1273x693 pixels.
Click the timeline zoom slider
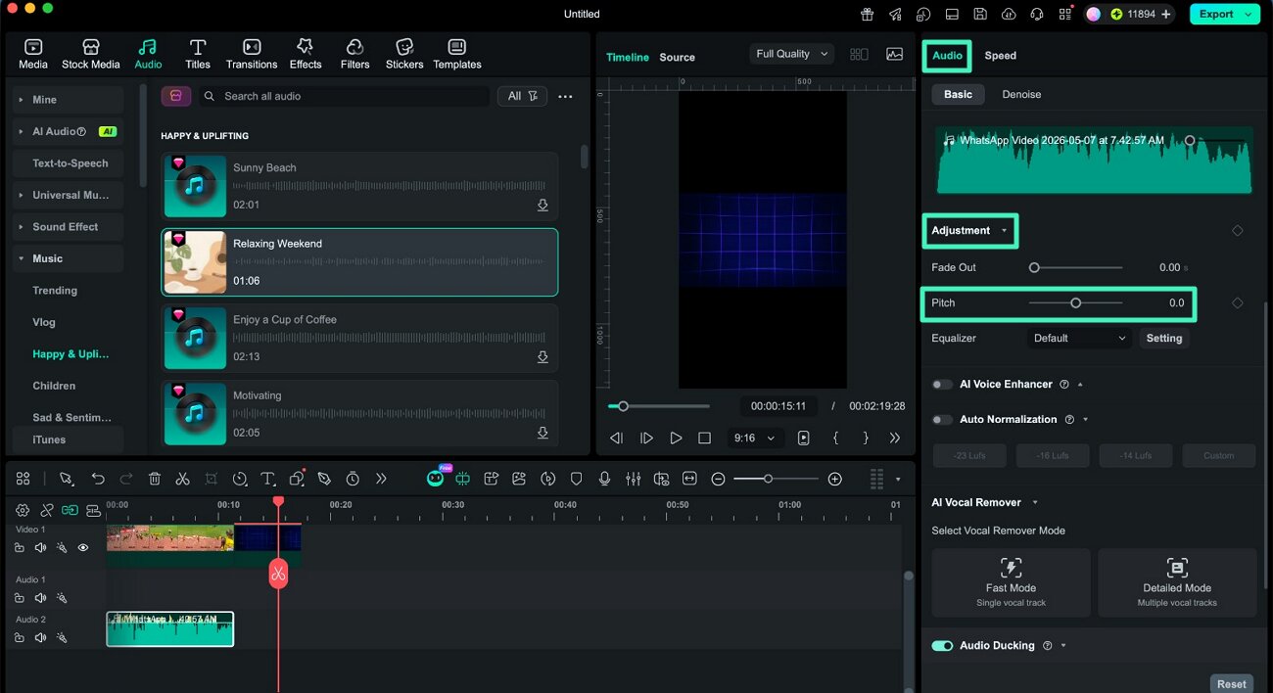(x=776, y=479)
